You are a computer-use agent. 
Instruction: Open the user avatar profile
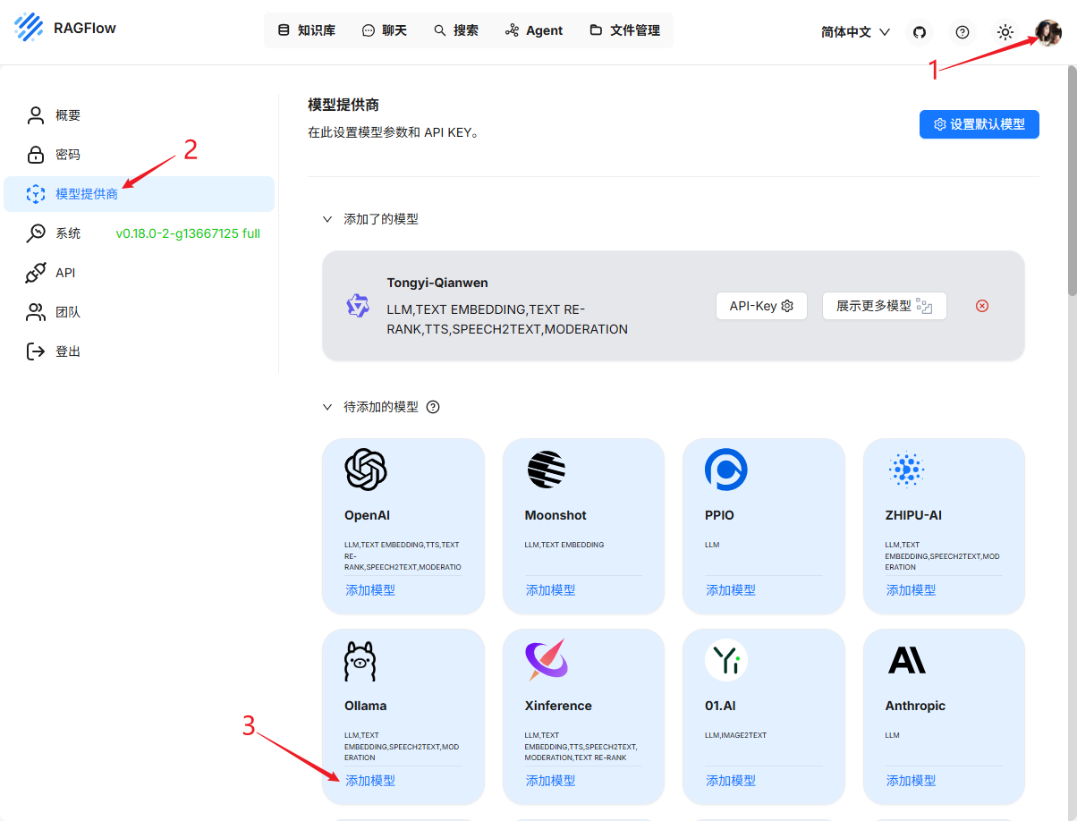pos(1048,32)
